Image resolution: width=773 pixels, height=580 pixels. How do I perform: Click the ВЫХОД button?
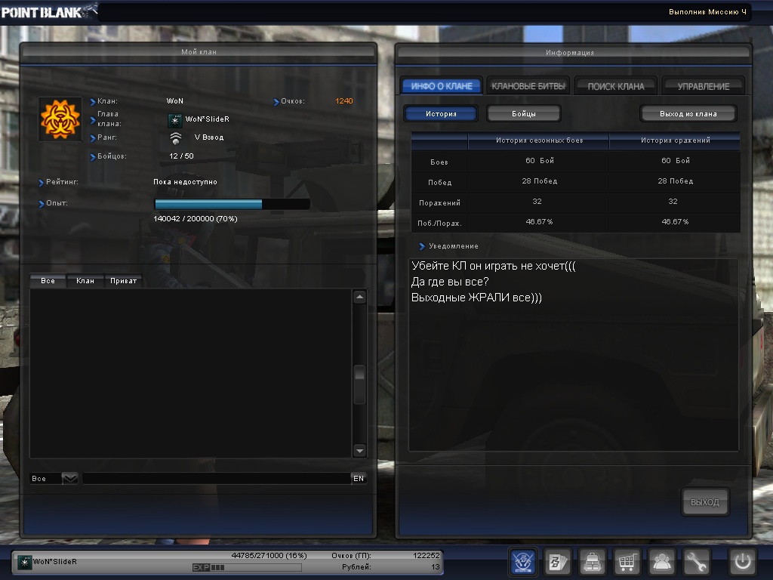pos(705,502)
